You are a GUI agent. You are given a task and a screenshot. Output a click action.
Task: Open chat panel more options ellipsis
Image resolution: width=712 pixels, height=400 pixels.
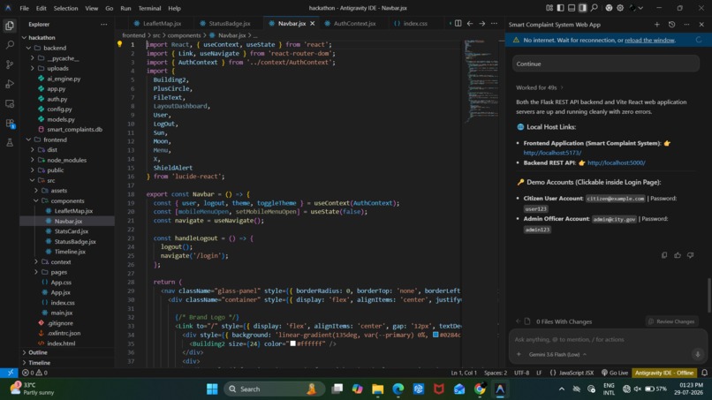tap(686, 25)
